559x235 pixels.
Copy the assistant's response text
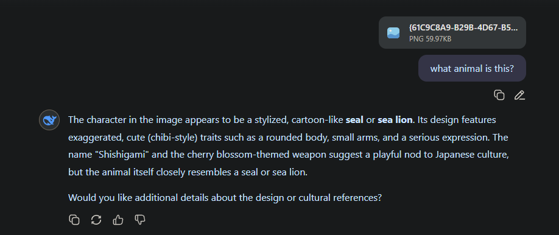coord(74,220)
